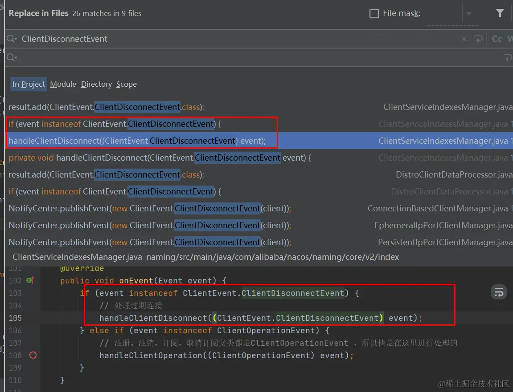Select the In Project scope tab
The width and height of the screenshot is (513, 392).
[29, 84]
